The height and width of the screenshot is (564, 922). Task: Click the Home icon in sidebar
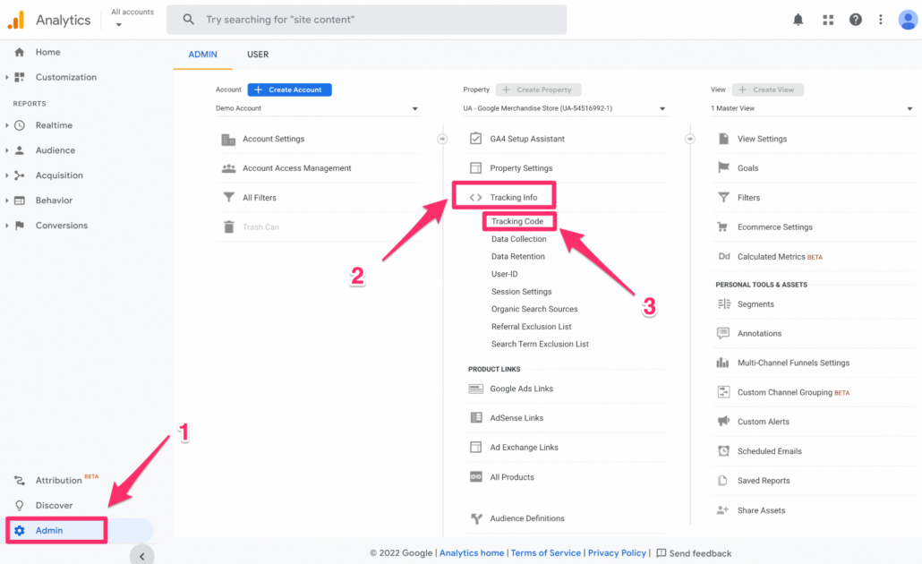click(x=20, y=52)
